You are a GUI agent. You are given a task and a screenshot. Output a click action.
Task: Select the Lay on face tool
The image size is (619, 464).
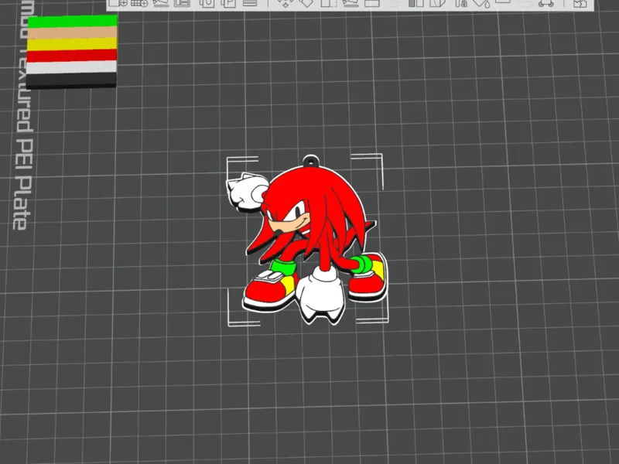coord(351,3)
